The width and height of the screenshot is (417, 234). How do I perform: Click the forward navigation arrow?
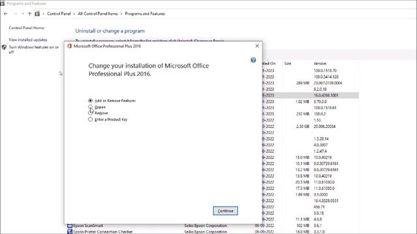tap(15, 14)
